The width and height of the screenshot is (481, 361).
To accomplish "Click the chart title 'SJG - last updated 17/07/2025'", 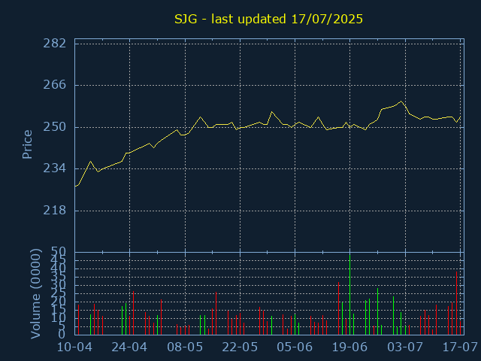I will [x=268, y=19].
